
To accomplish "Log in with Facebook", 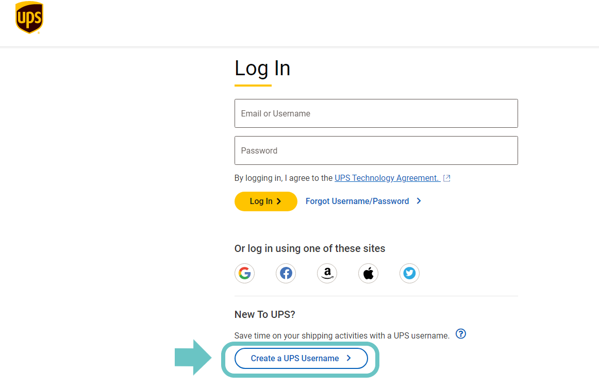I will point(286,273).
